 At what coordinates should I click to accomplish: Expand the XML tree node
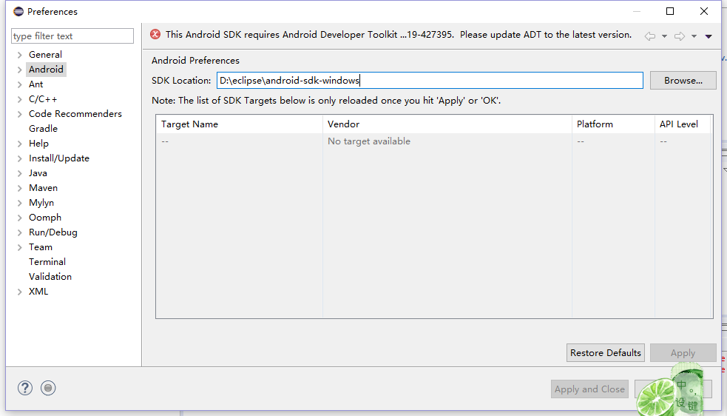pos(19,292)
